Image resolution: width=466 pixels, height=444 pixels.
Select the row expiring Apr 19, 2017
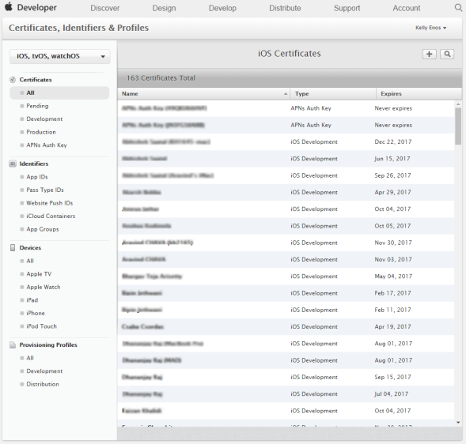pyautogui.click(x=286, y=326)
